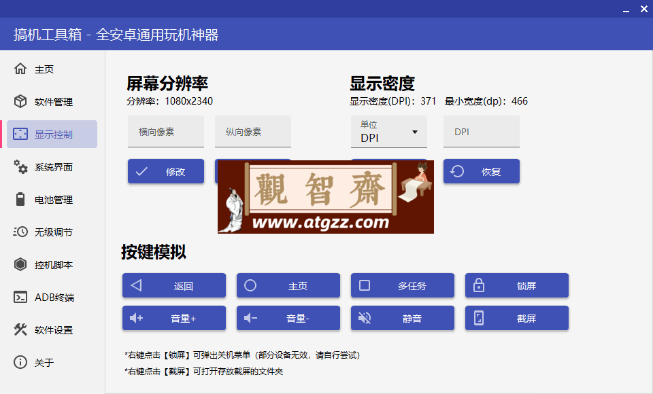Viewport: 653px width, 394px height.
Task: Click the 分辨率: 1080x2340 text
Action: [169, 101]
